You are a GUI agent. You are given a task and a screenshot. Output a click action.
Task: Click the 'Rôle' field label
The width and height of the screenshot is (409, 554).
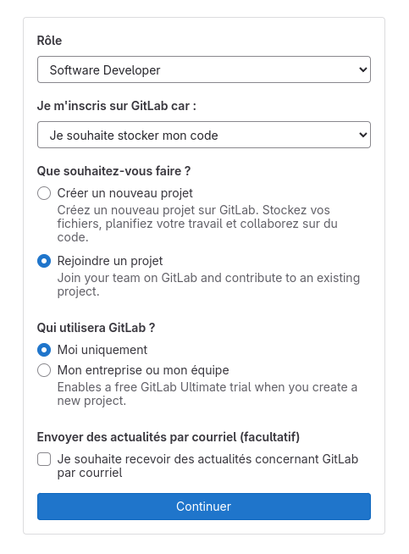(x=49, y=41)
